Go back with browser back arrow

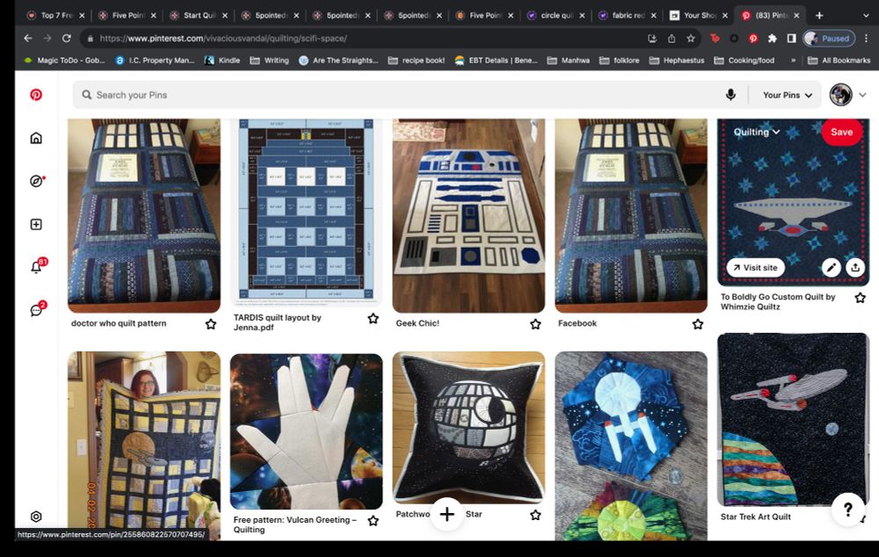point(28,38)
